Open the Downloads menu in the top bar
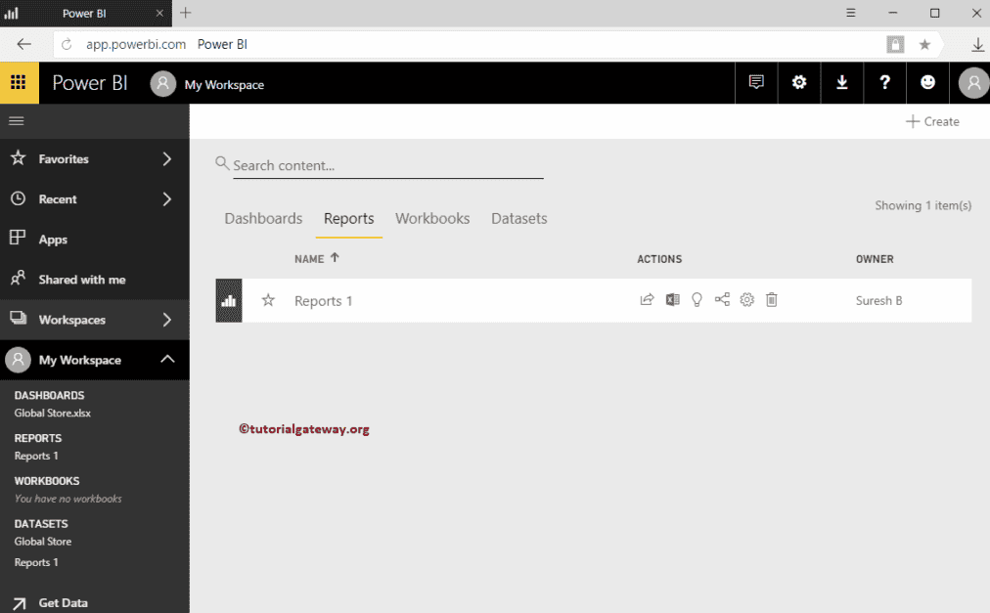The width and height of the screenshot is (990, 613). tap(841, 82)
